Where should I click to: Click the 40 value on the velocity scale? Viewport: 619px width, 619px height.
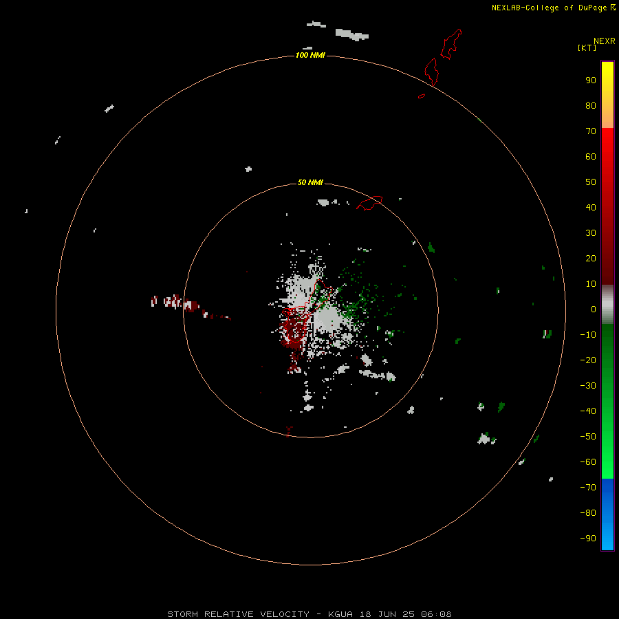(x=591, y=208)
